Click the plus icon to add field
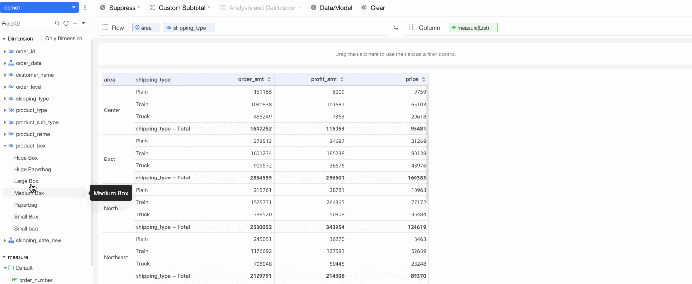Viewport: 692px width, 284px height. click(75, 23)
